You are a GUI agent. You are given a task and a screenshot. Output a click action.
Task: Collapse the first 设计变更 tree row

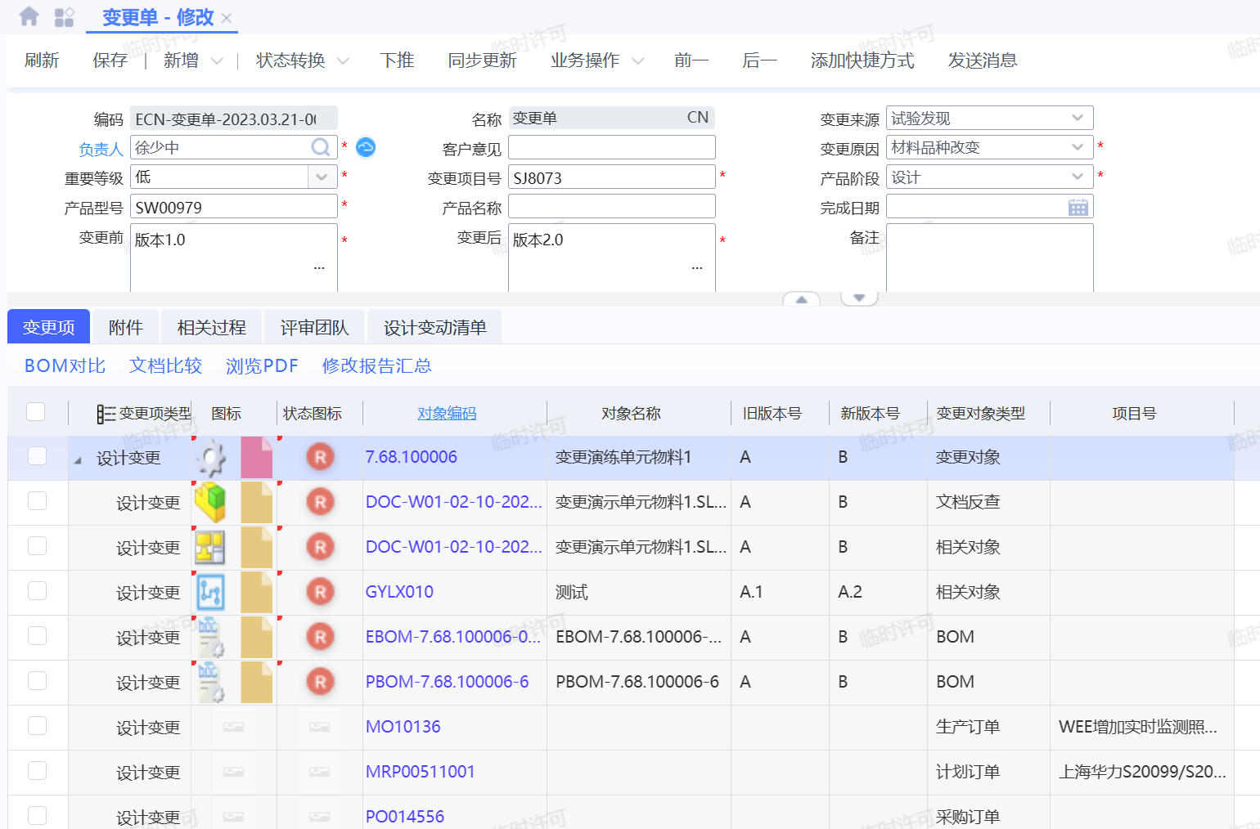(x=78, y=460)
